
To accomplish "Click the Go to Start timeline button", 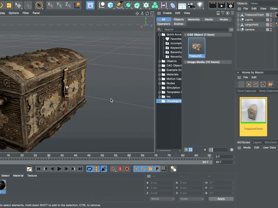I will tap(38, 169).
